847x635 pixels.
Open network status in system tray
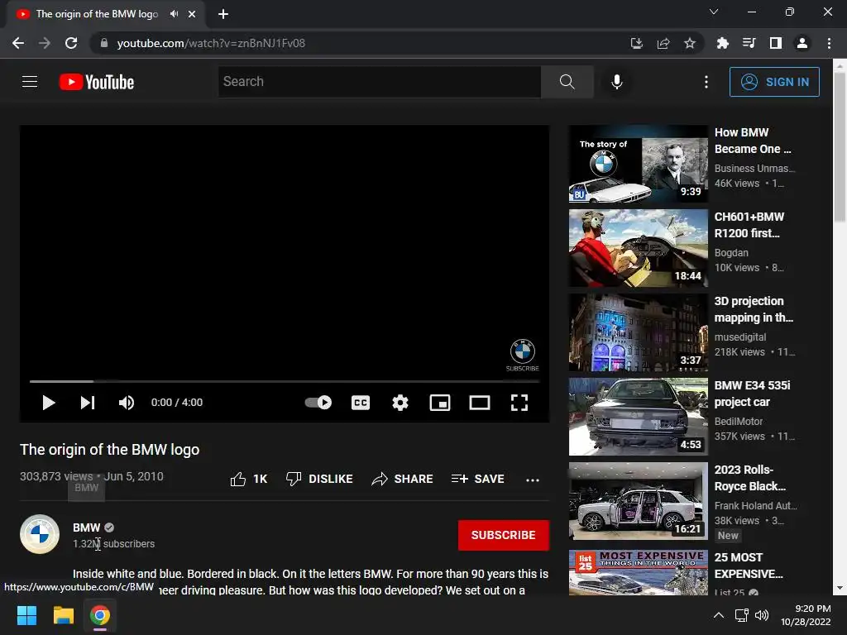click(741, 615)
